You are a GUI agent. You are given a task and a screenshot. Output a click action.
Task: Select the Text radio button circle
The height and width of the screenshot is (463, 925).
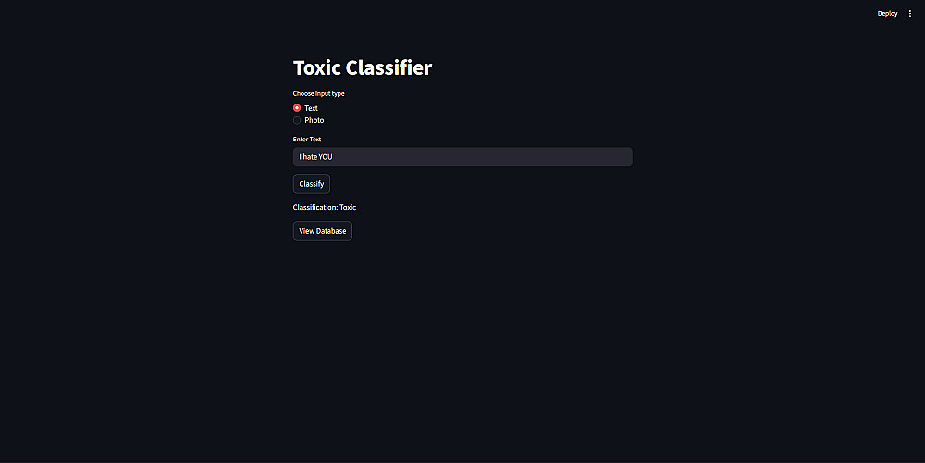(x=297, y=108)
